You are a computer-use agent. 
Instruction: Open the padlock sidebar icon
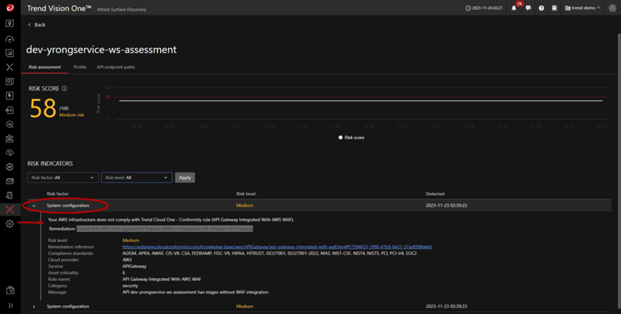pyautogui.click(x=10, y=110)
